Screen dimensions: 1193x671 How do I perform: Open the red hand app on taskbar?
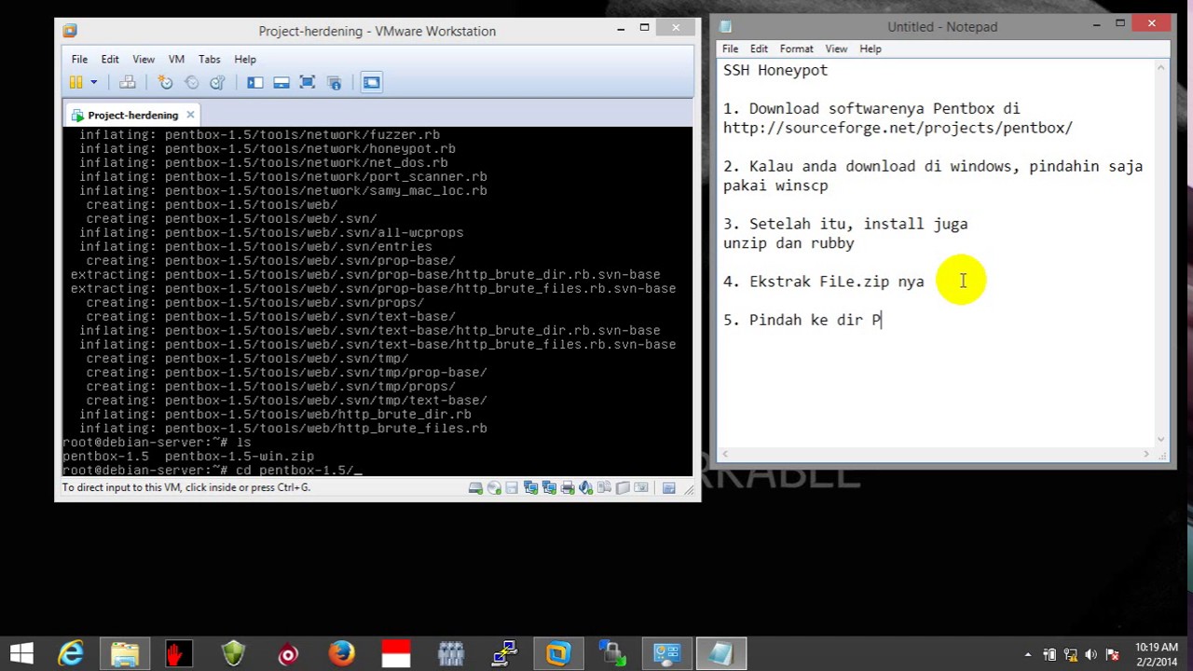point(178,654)
